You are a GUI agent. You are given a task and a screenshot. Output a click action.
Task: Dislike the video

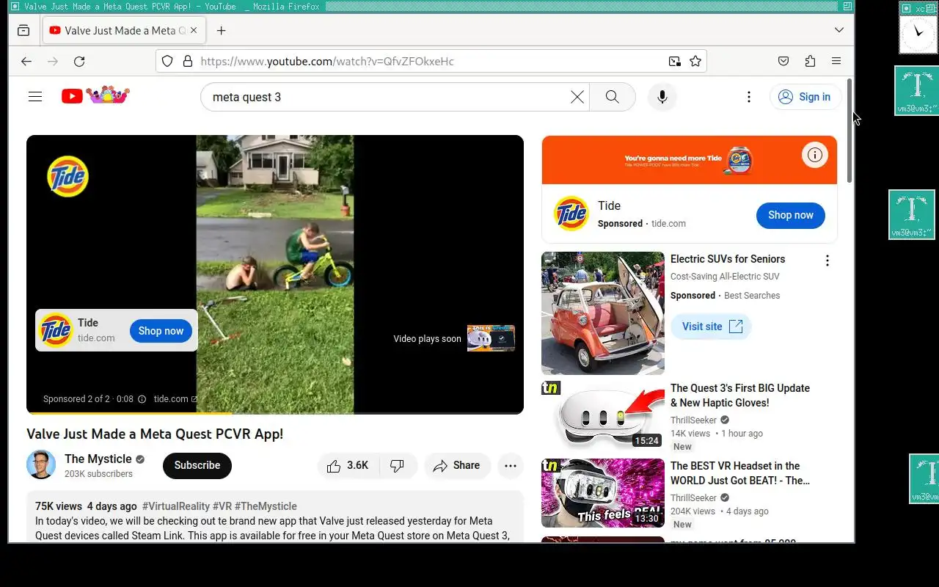[x=398, y=466]
